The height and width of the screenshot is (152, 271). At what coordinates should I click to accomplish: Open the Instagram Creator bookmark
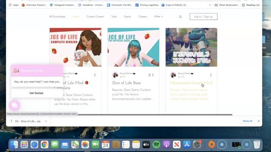(62, 5)
